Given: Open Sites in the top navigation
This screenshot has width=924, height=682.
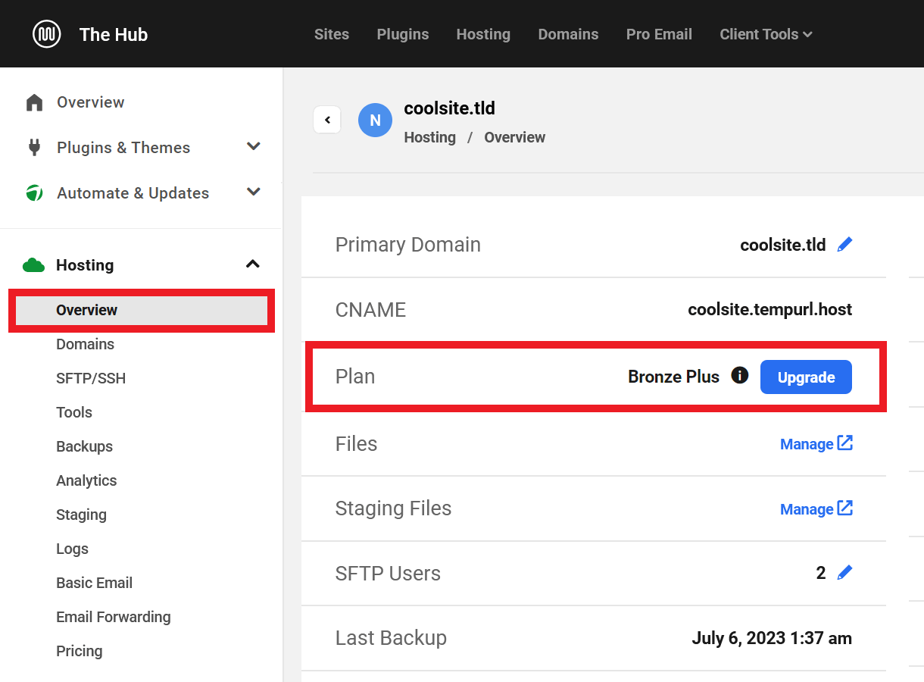Looking at the screenshot, I should [332, 34].
